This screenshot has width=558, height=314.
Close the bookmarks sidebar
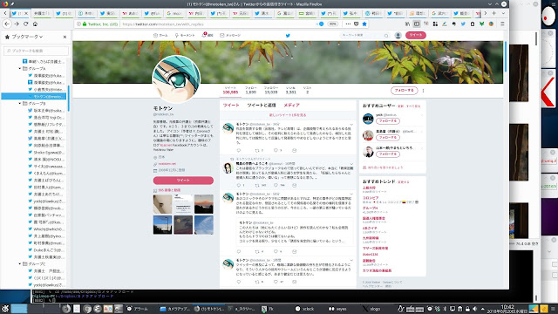[65, 37]
